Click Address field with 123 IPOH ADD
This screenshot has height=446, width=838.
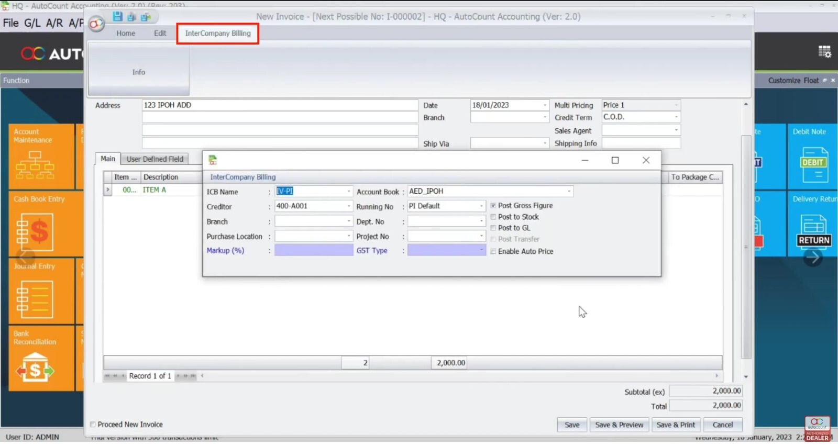(280, 105)
